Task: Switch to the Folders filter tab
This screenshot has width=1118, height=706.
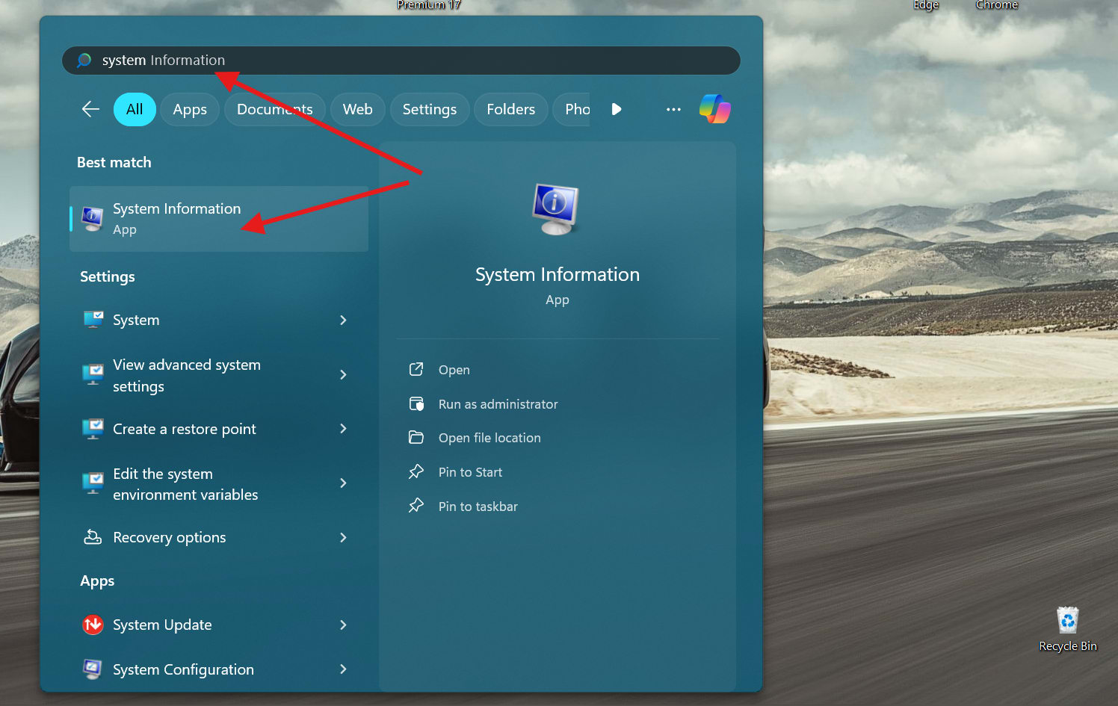Action: [510, 109]
